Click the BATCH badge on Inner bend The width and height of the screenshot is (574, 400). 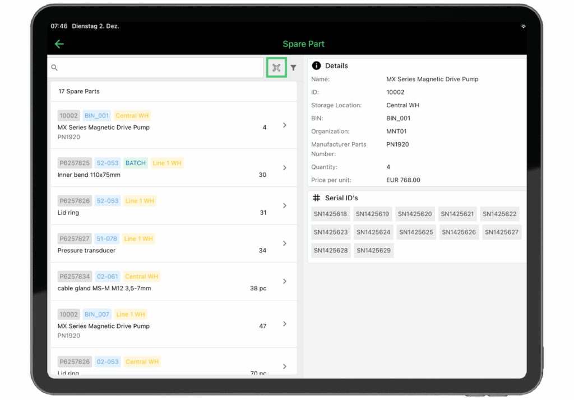(135, 163)
